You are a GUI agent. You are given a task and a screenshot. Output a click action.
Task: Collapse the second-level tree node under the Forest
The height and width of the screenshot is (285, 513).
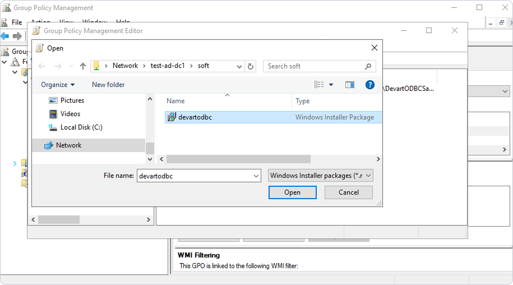tap(15, 72)
